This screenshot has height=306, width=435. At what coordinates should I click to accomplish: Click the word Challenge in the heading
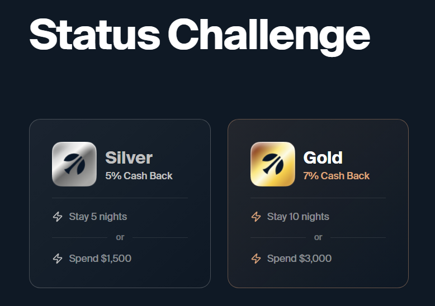point(268,35)
